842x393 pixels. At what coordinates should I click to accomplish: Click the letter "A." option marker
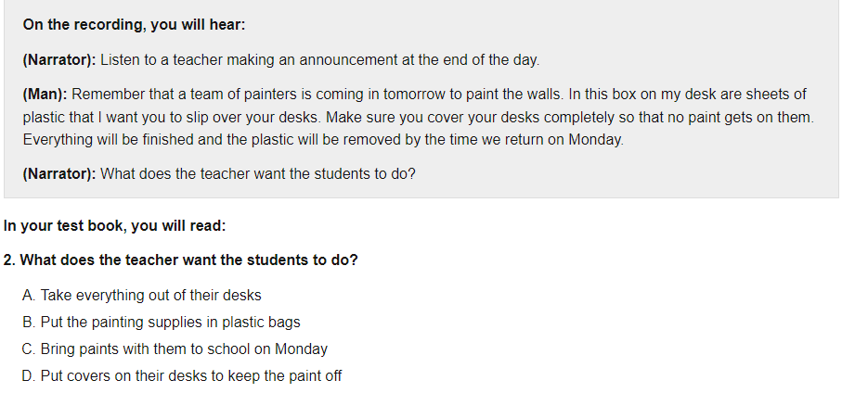pyautogui.click(x=29, y=296)
